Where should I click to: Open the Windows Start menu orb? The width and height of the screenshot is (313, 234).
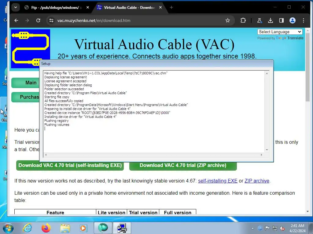[8, 228]
